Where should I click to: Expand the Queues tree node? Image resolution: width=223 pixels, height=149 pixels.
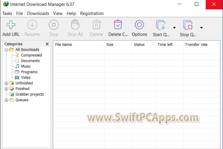[6, 100]
